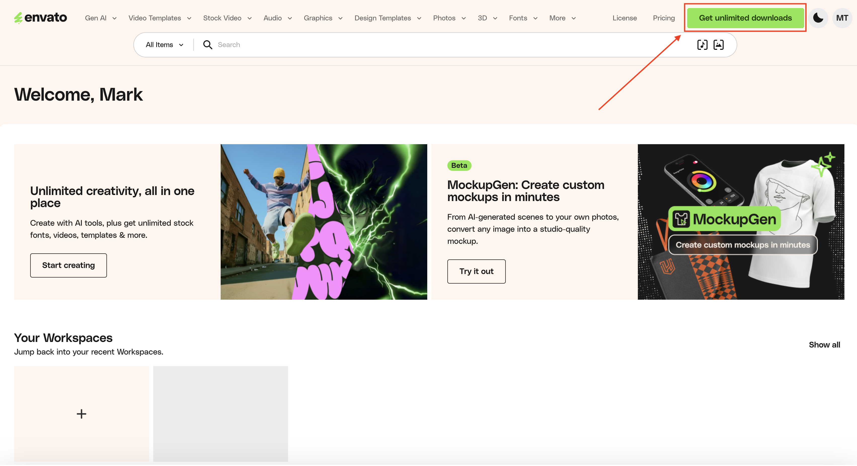Open the Pricing link

coord(663,18)
